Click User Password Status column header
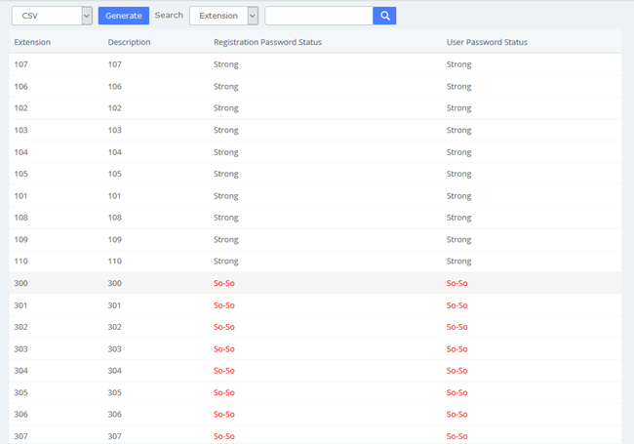634x444 pixels. tap(487, 42)
